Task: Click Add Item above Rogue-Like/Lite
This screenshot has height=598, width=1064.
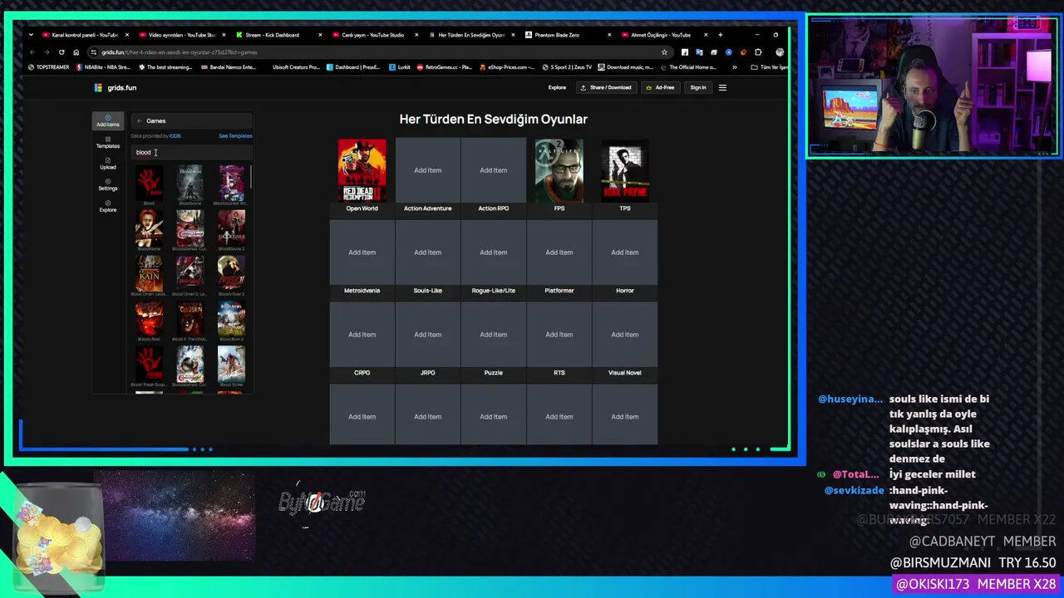Action: tap(494, 252)
